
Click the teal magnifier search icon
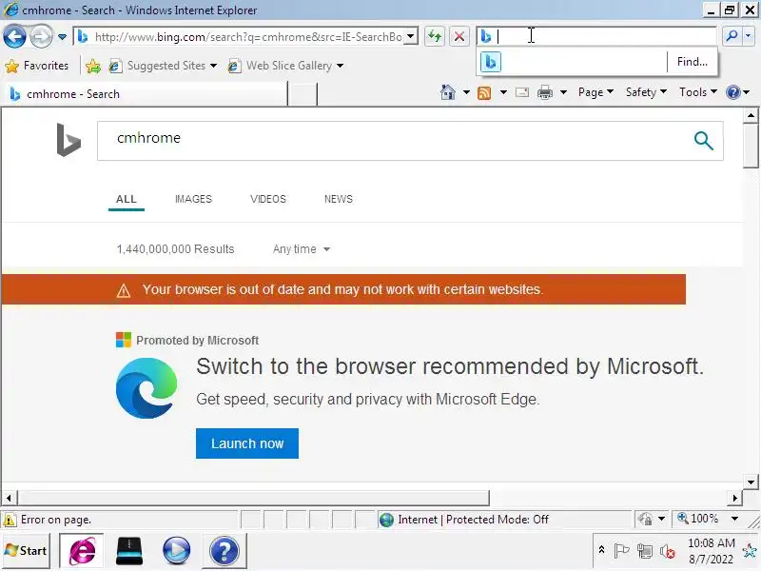[703, 141]
